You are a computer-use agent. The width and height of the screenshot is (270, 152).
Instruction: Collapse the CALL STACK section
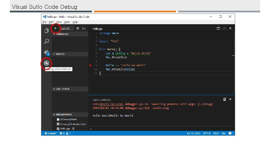tap(70, 89)
